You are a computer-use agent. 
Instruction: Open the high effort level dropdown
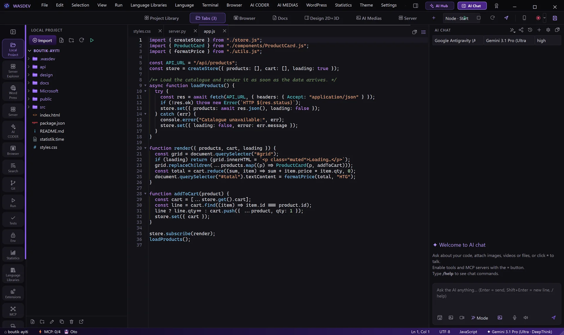tap(548, 40)
